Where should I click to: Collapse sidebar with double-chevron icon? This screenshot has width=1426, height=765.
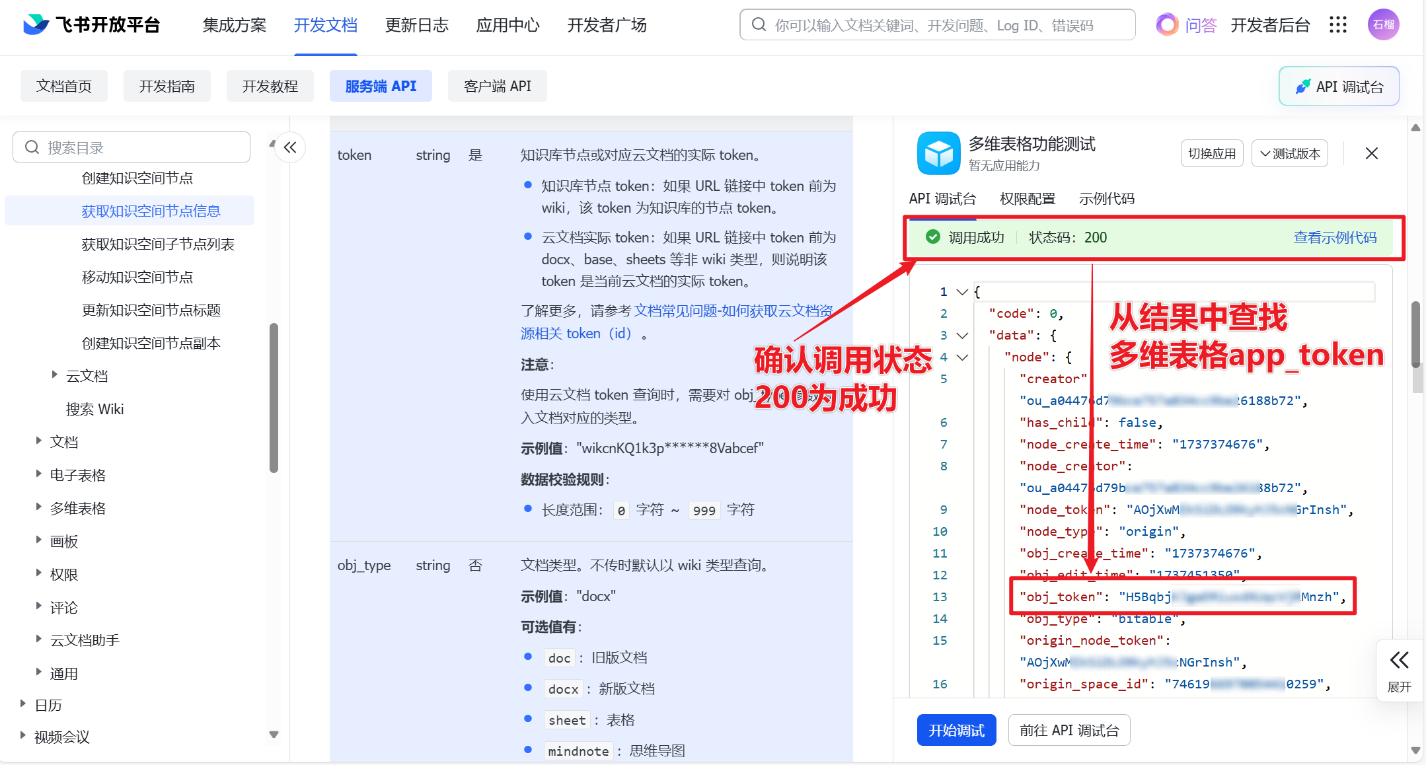click(290, 147)
